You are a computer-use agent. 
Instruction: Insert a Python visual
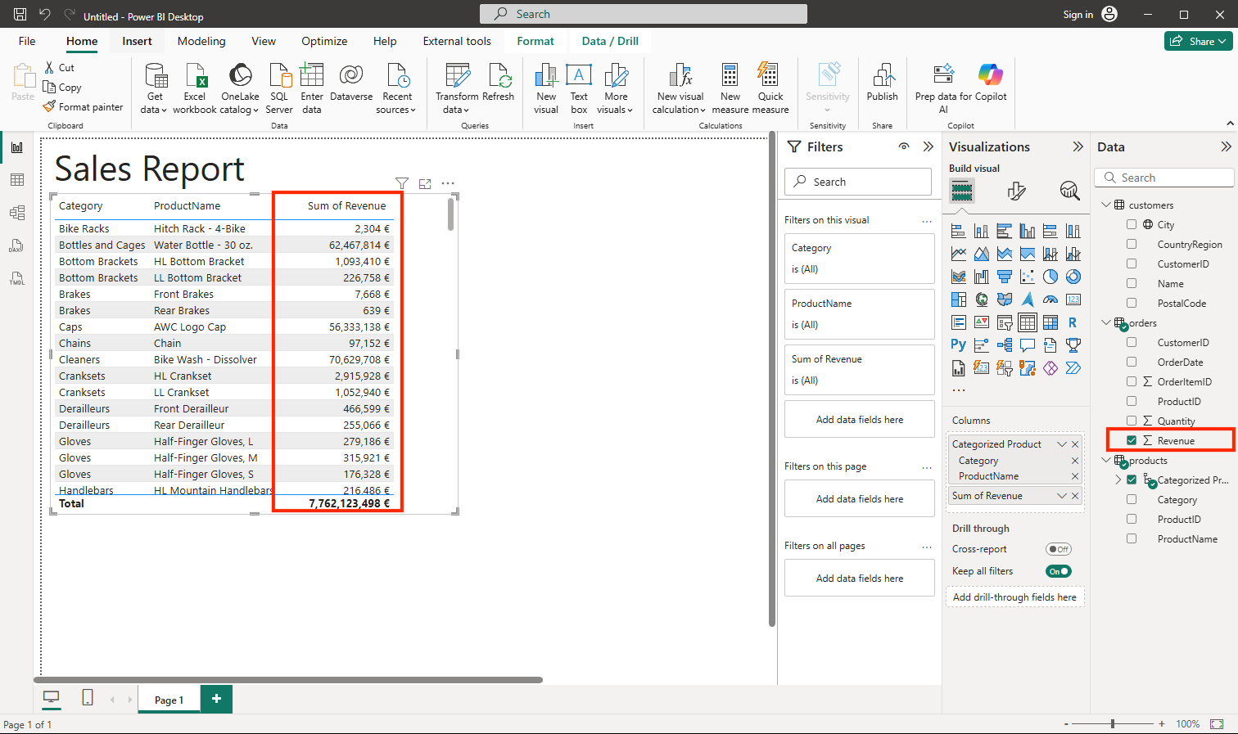[959, 344]
